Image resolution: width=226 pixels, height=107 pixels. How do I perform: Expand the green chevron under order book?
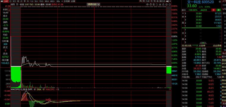pyautogui.click(x=203, y=43)
